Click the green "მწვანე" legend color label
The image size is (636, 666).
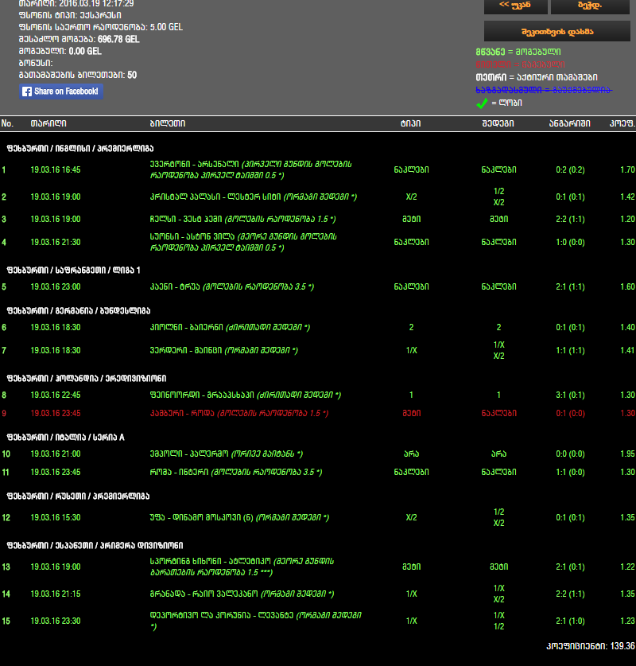(487, 51)
